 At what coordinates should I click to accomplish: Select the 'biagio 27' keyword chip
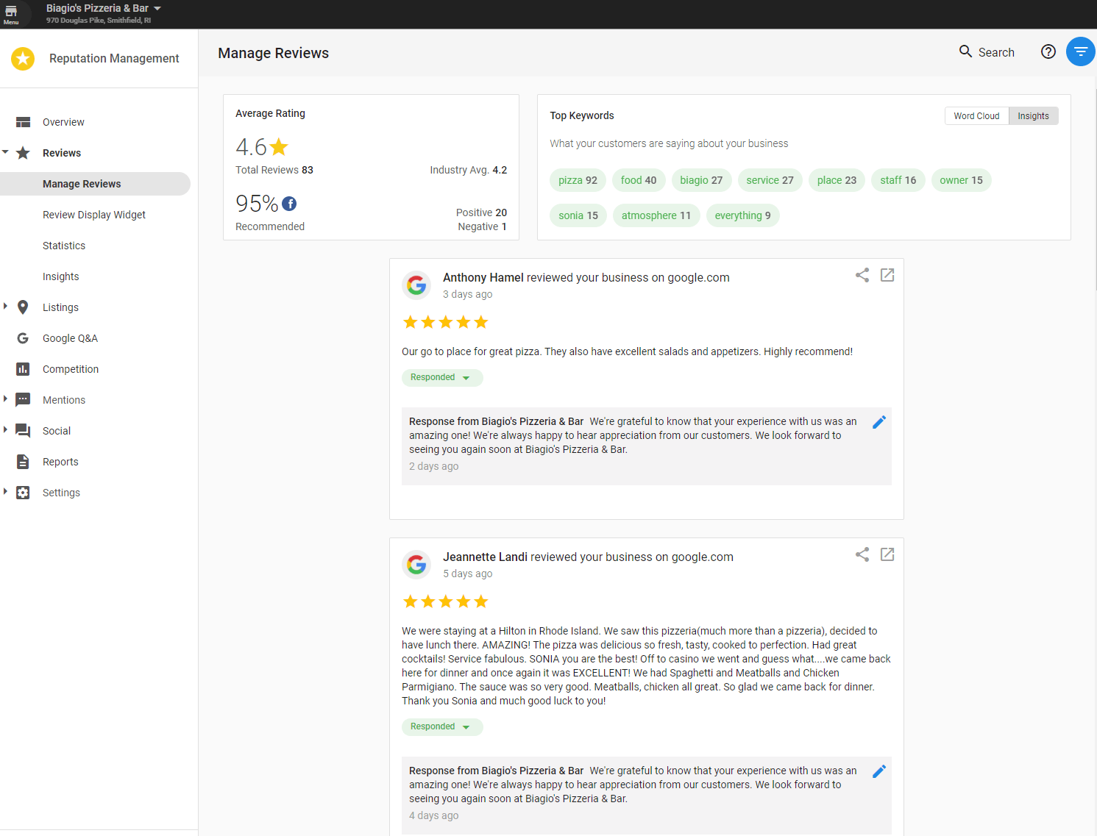pos(701,180)
